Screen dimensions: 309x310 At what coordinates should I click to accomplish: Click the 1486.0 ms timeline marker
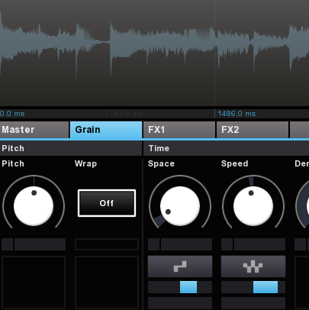point(237,114)
